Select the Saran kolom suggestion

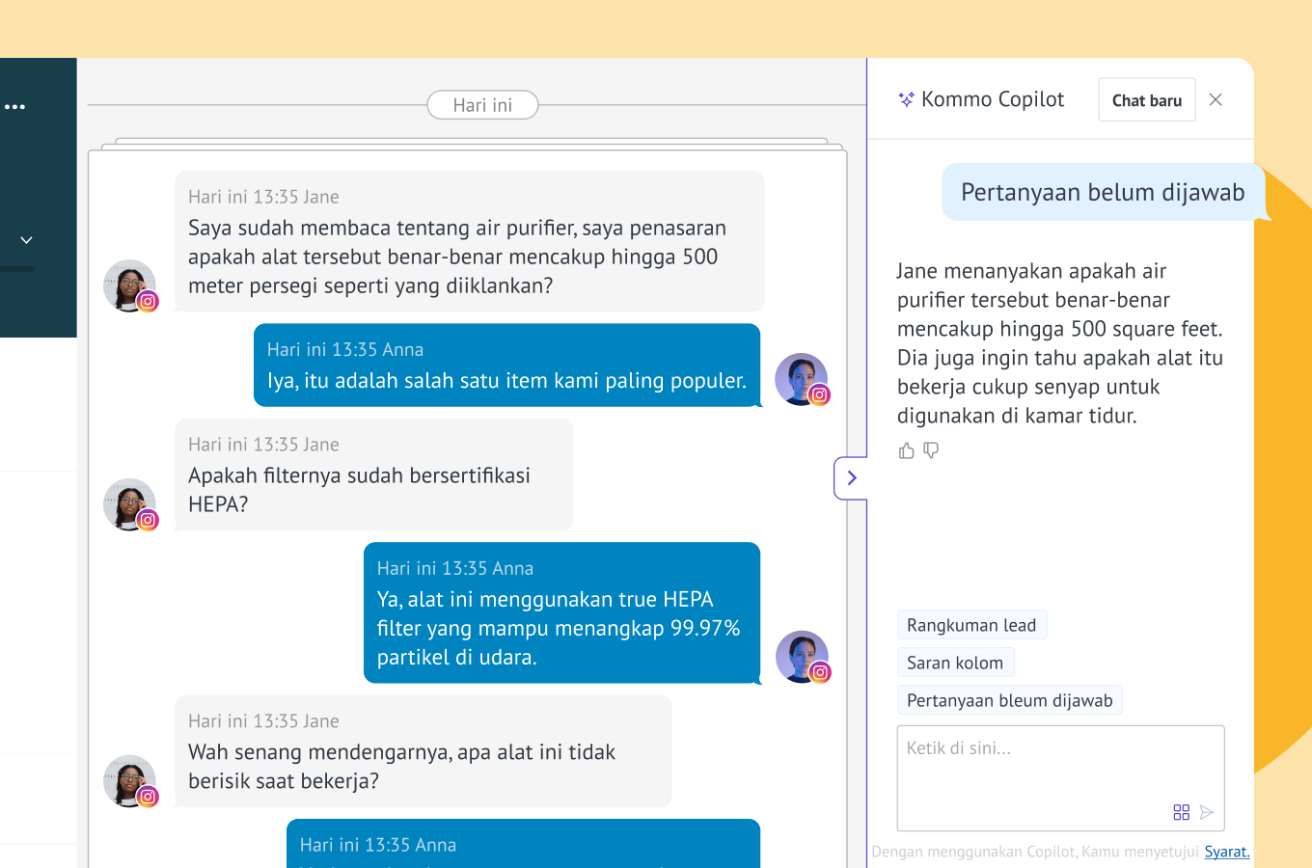coord(954,663)
